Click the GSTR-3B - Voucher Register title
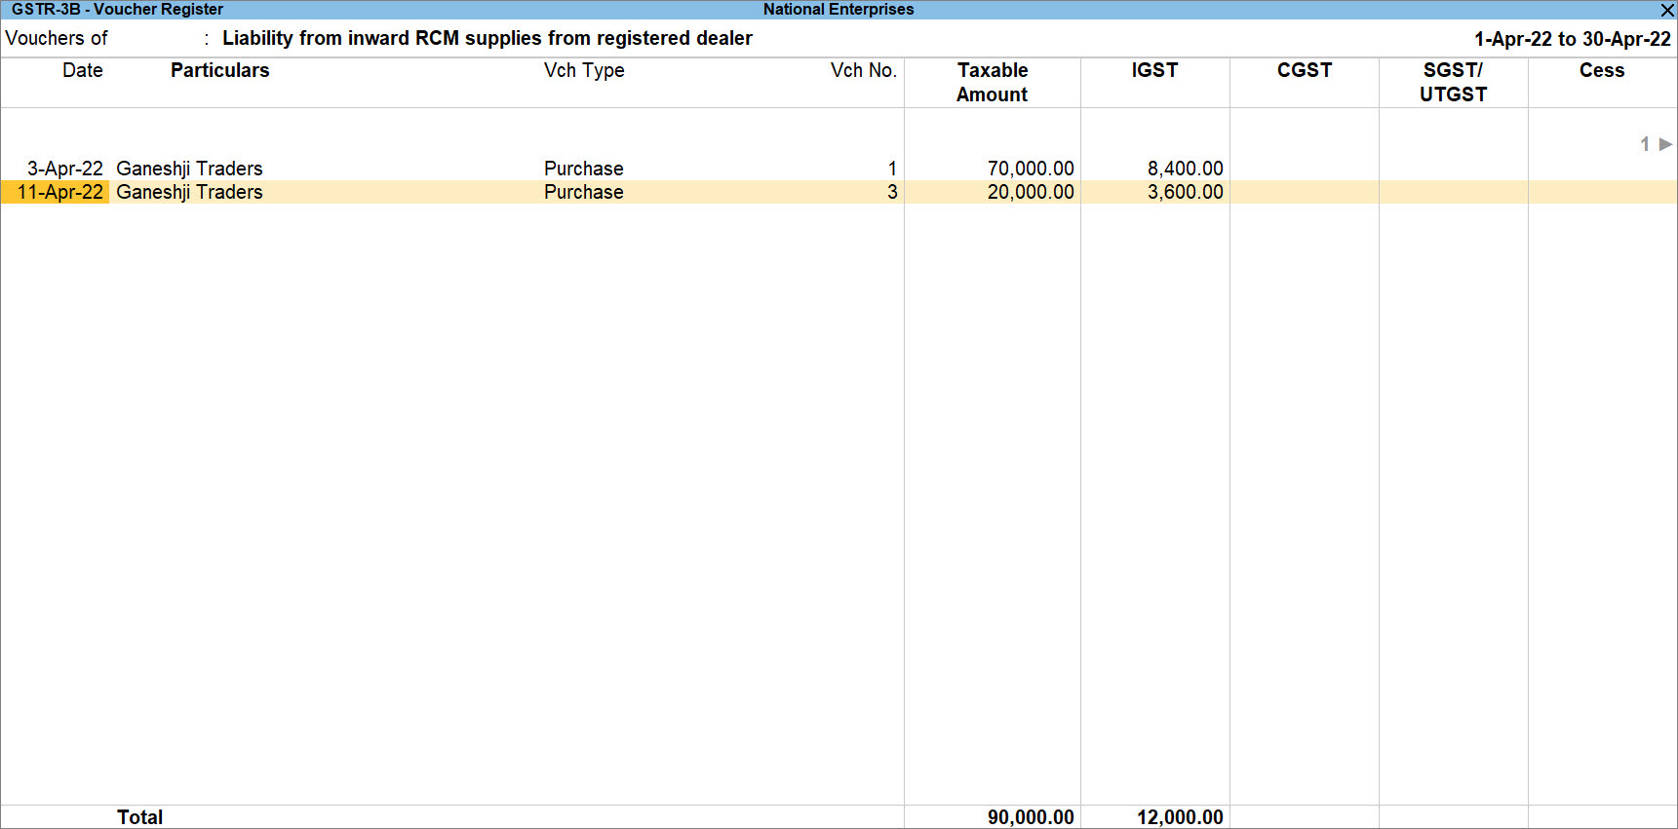Screen dimensions: 1678x829 pyautogui.click(x=117, y=10)
